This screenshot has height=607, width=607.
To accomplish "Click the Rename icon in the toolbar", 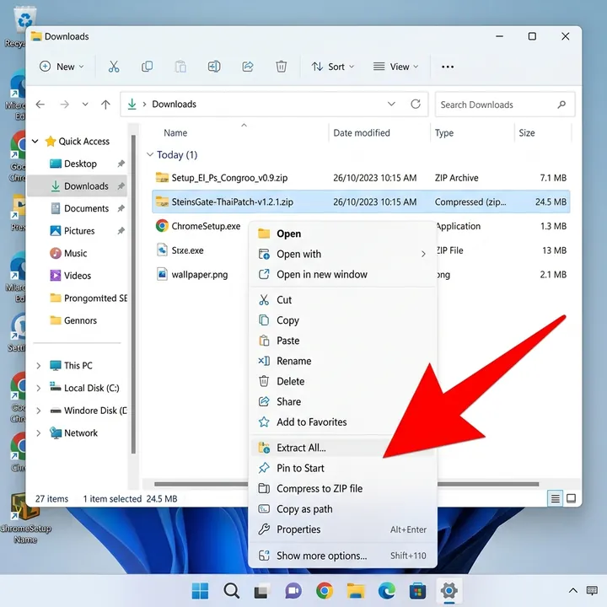I will coord(214,67).
